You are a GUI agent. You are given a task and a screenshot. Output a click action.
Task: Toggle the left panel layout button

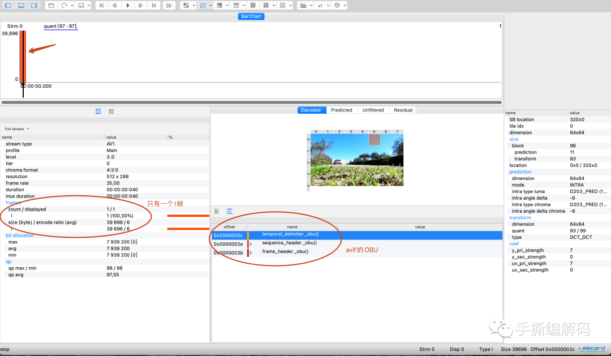pos(8,5)
